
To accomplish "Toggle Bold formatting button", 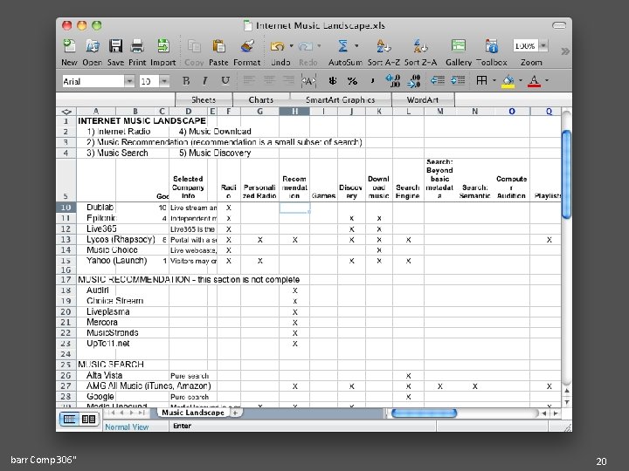I will tap(186, 81).
